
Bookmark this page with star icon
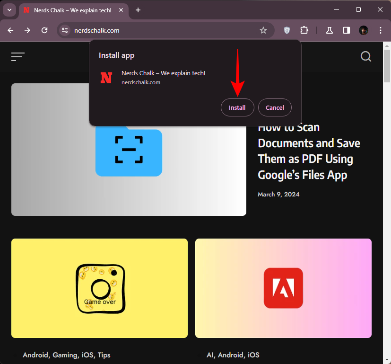263,30
